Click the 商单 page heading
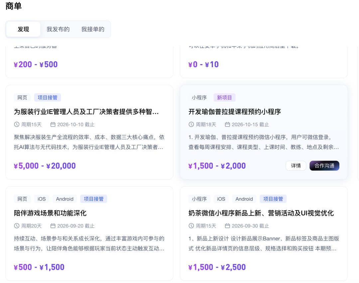Viewport: 359px width, 283px height. (14, 6)
